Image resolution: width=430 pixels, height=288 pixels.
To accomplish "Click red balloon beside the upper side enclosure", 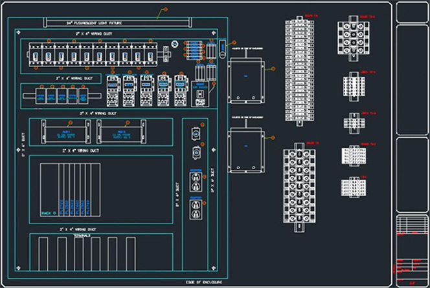I will coord(273,68).
